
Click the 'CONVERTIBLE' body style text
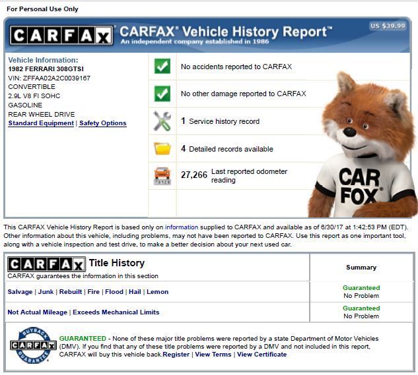coord(32,87)
